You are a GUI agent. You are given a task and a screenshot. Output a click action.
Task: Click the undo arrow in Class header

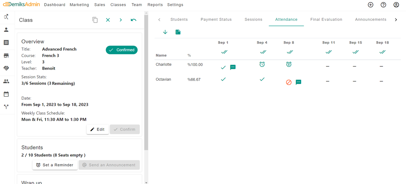tap(133, 20)
